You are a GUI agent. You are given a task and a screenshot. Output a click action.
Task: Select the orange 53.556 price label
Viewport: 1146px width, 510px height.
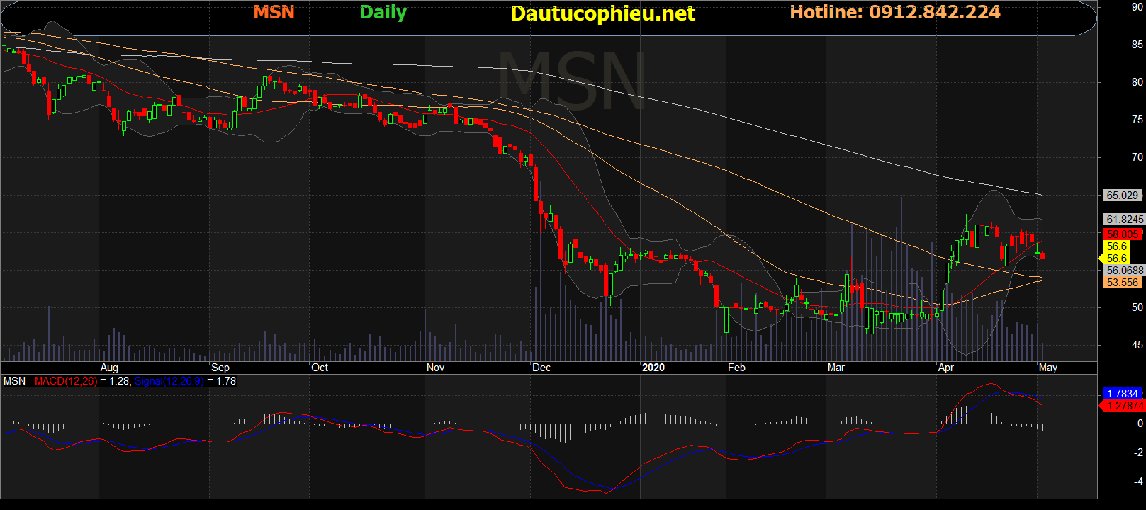[1122, 283]
